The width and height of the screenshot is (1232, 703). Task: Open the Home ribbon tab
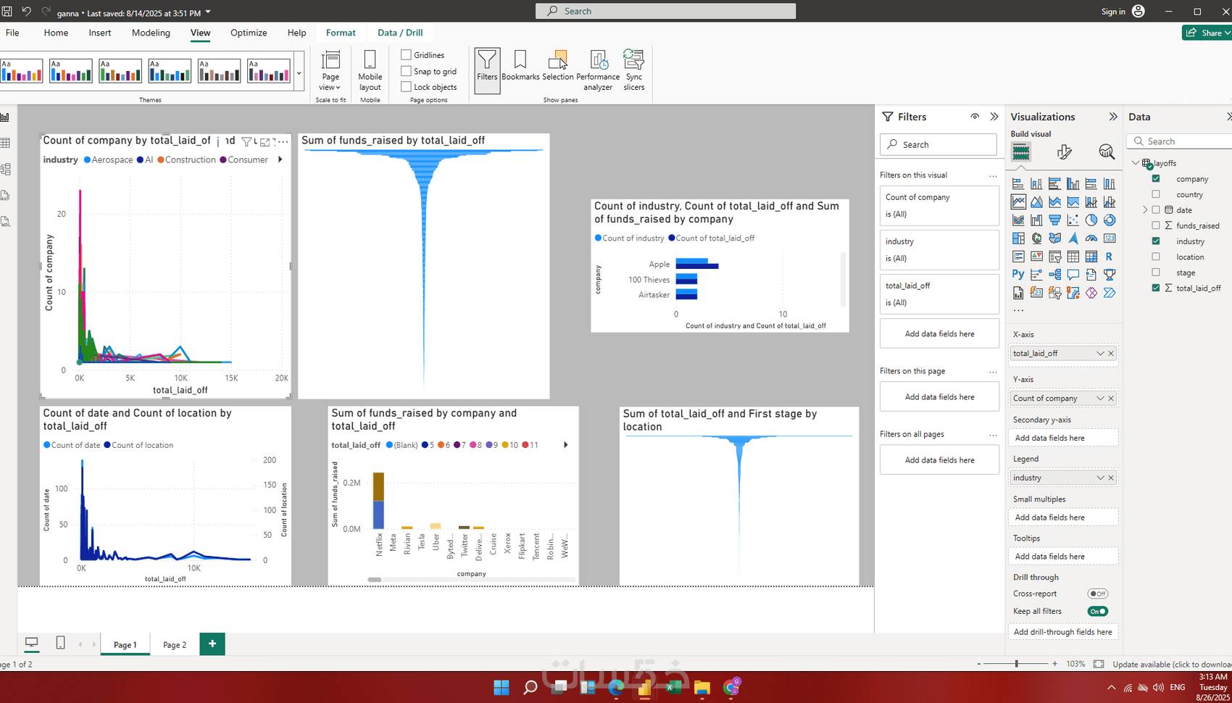[56, 33]
